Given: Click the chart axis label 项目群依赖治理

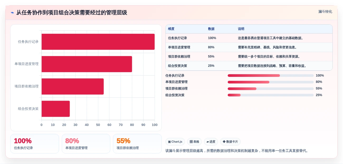Looking at the screenshot, I should (x=26, y=86).
